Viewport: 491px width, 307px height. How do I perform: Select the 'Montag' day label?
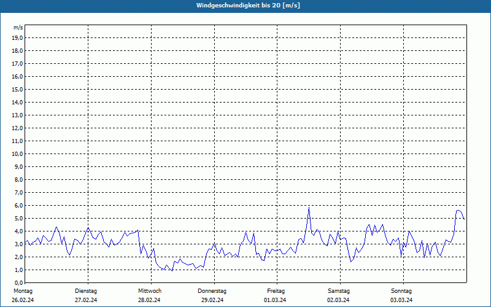pyautogui.click(x=23, y=291)
